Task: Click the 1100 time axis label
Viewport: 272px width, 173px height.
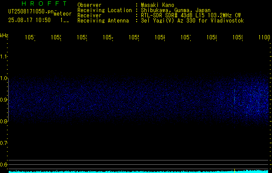Action: click(x=264, y=37)
